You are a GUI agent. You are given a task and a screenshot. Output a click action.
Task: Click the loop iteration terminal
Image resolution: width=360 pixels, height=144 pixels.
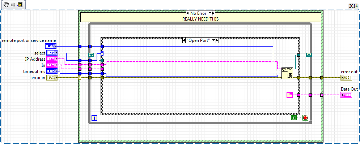[x=94, y=118]
